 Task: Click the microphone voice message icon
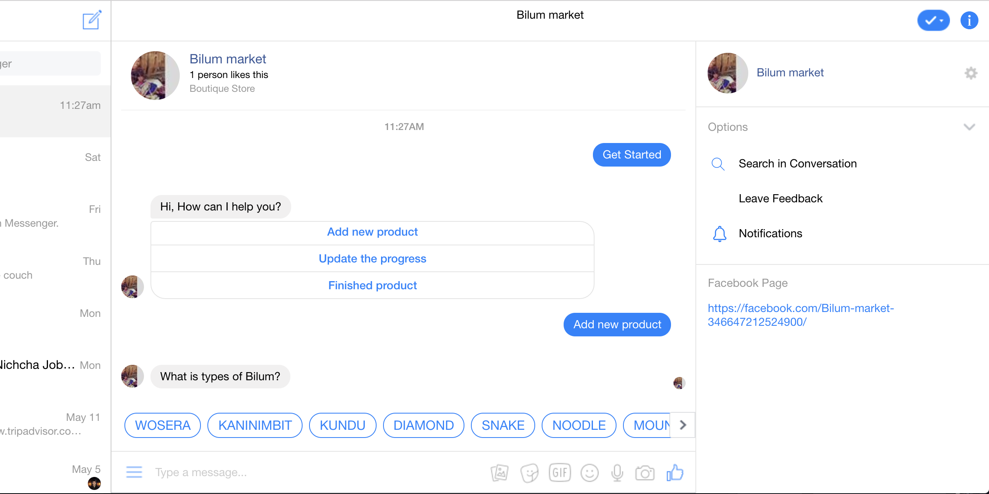point(617,473)
